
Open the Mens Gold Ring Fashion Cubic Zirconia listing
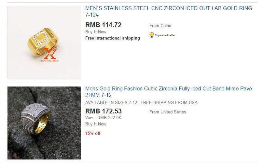click(169, 92)
